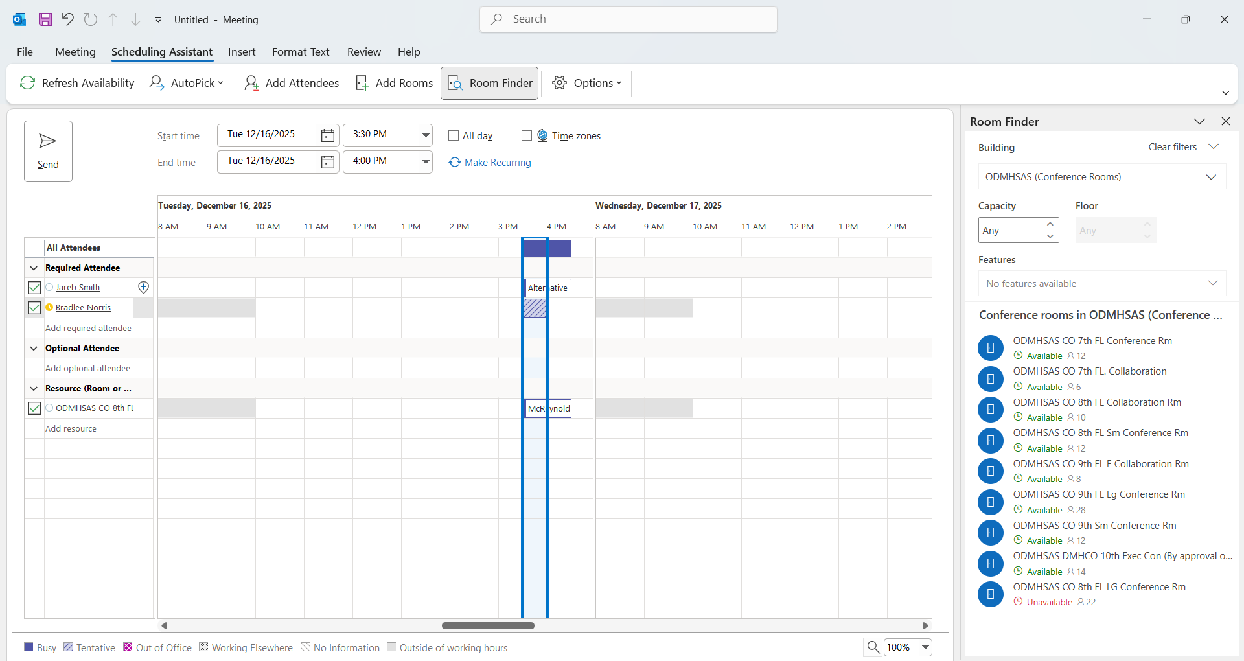This screenshot has height=661, width=1244.
Task: Increase the Capacity stepper value
Action: [1050, 224]
